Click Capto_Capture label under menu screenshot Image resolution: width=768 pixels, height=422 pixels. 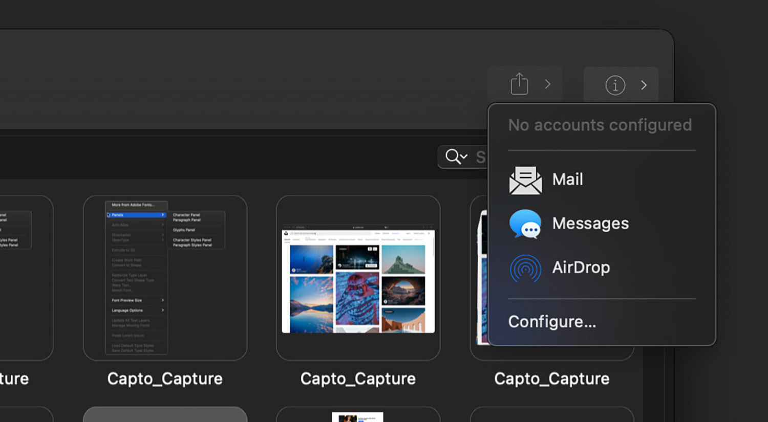point(165,379)
